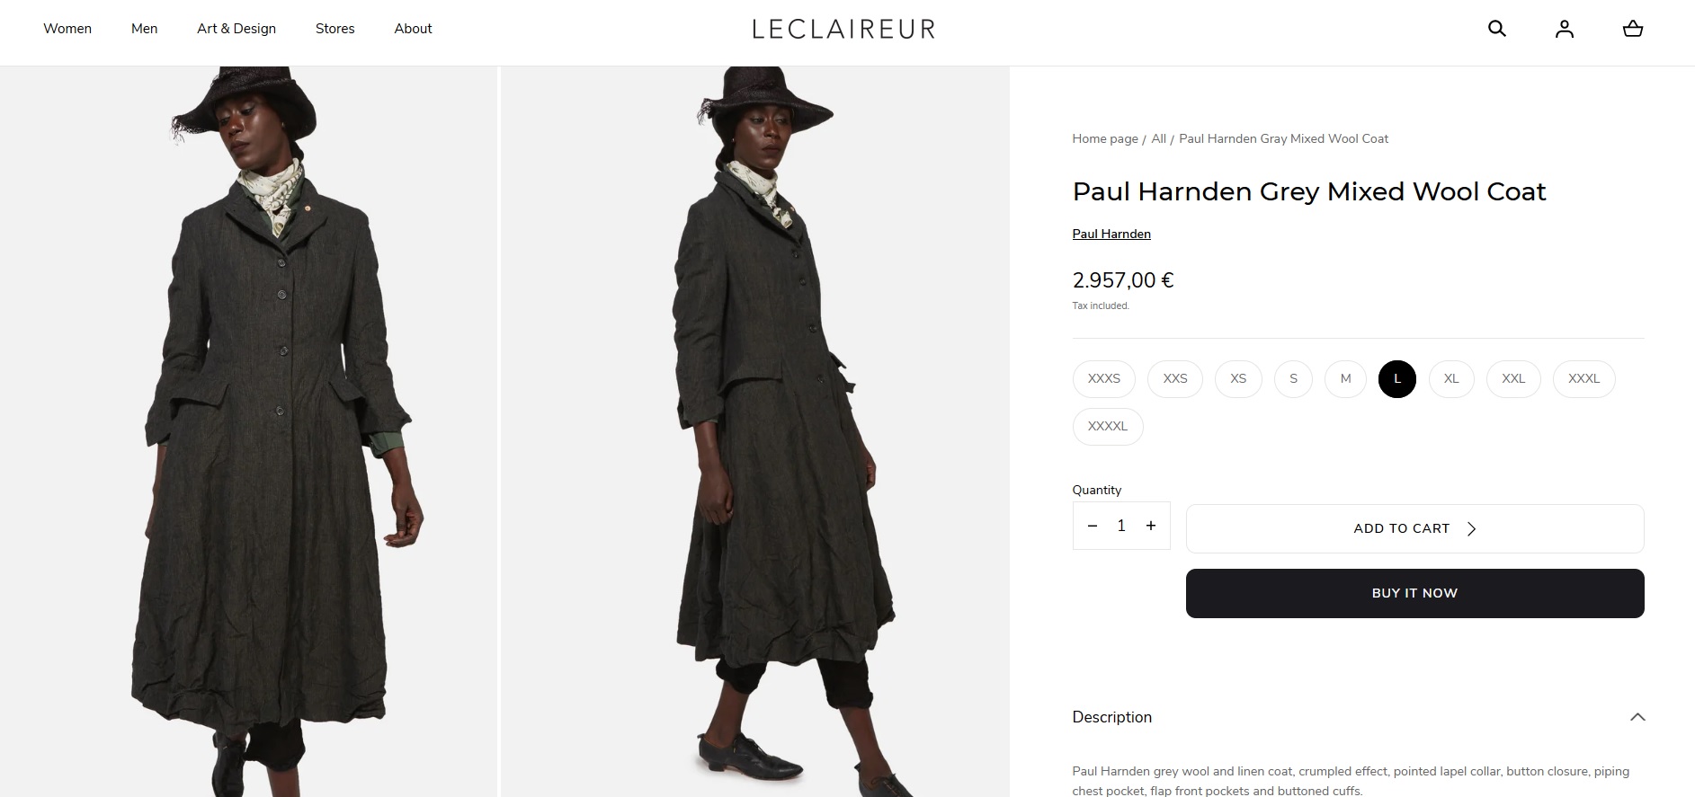Image resolution: width=1695 pixels, height=797 pixels.
Task: Click the LECLAIREUR logo
Action: 843,29
